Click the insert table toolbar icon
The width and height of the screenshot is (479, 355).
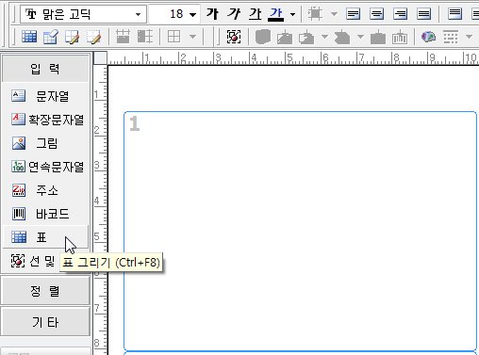point(29,37)
